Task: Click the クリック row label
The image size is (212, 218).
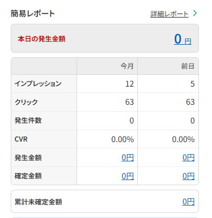Action: click(x=26, y=102)
